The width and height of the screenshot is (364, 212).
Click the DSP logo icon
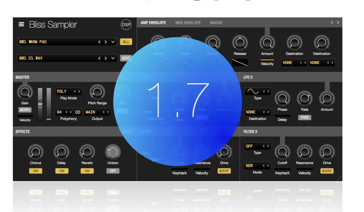click(126, 25)
